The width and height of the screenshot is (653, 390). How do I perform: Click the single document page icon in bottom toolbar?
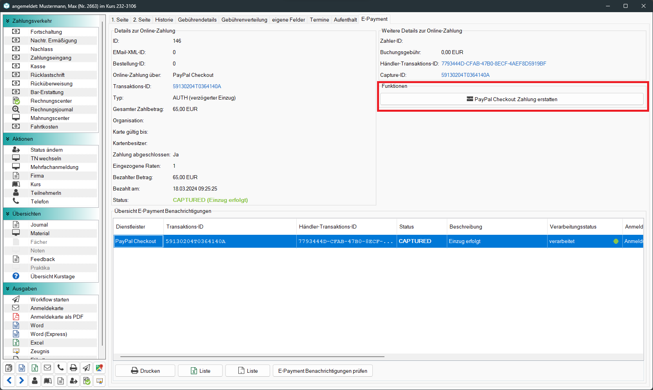[x=60, y=381]
